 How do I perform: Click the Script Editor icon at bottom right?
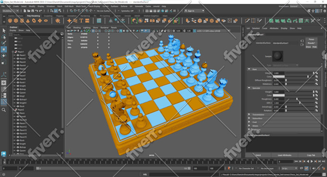(324, 175)
